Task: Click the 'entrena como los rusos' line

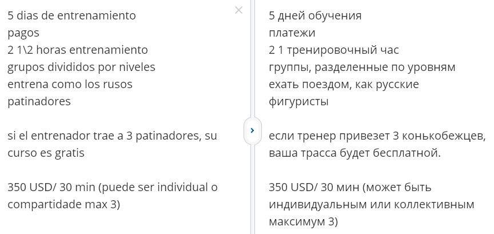Action: pos(70,84)
